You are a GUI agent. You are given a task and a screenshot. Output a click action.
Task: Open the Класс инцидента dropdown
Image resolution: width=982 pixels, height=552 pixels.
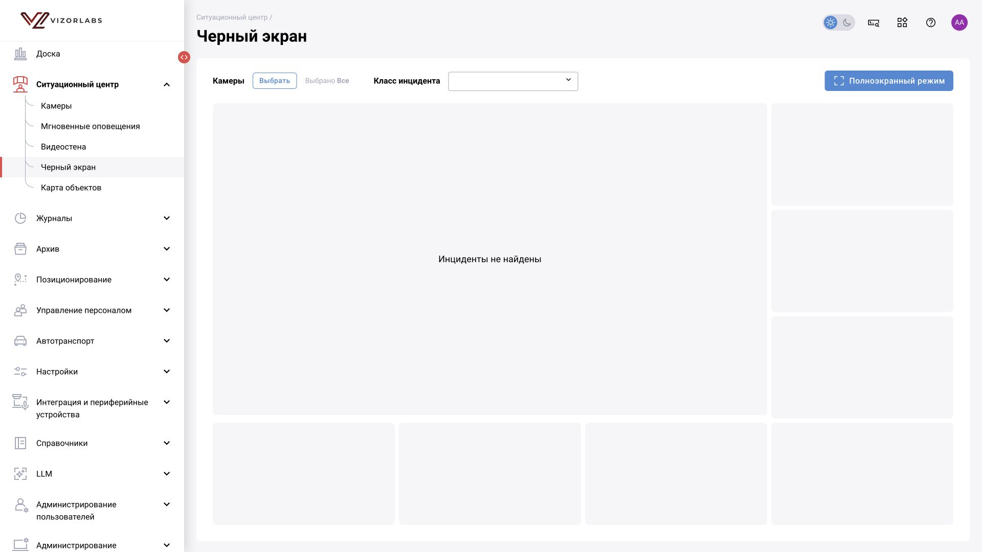(513, 81)
